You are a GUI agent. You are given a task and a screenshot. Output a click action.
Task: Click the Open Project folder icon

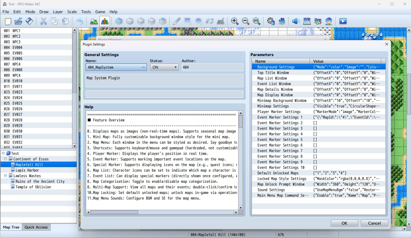pos(18,21)
